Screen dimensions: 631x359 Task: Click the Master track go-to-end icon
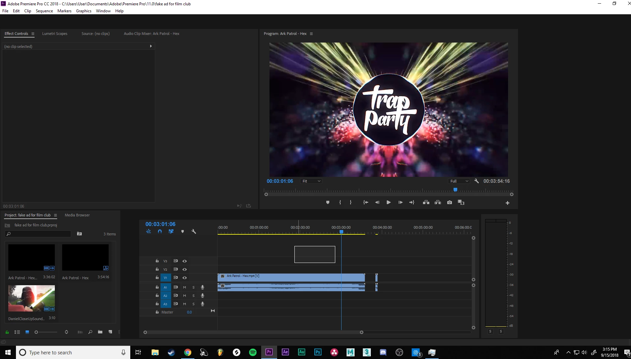[213, 311]
